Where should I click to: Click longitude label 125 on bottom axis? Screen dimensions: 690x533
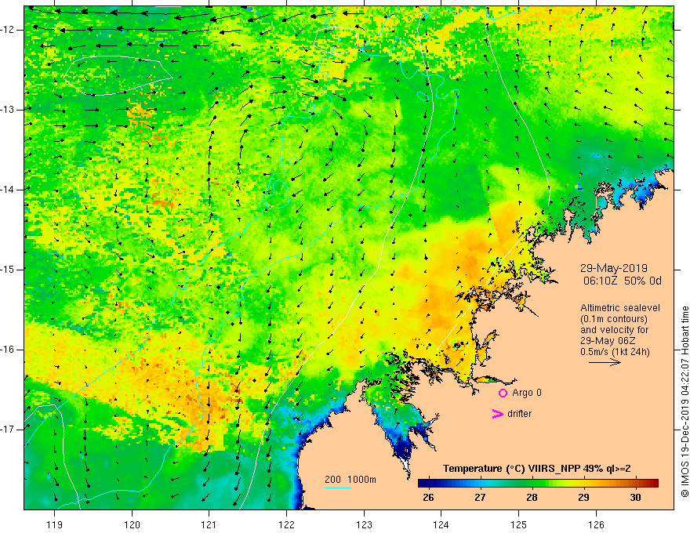(x=519, y=524)
